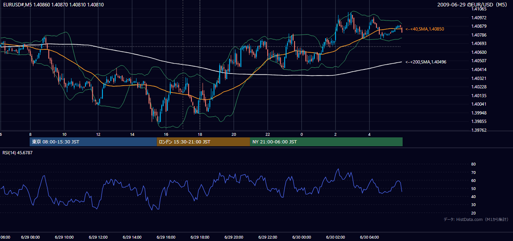The height and width of the screenshot is (241, 513).
Task: Click hour label 22 on the price chart time axis
Action: (x=268, y=134)
